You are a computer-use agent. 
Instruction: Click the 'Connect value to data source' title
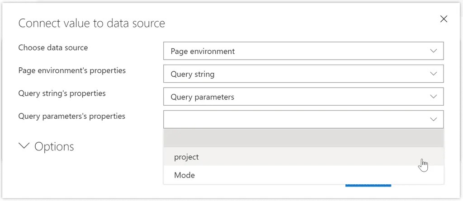point(91,23)
